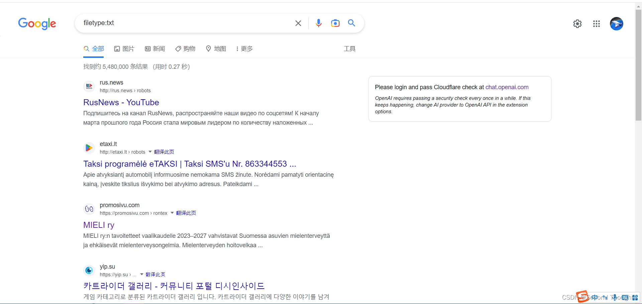The image size is (642, 304).
Task: Translate the etaxi.lt page via 翻译此页
Action: coord(164,152)
